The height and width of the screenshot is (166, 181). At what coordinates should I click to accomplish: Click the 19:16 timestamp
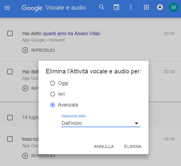pyautogui.click(x=169, y=139)
